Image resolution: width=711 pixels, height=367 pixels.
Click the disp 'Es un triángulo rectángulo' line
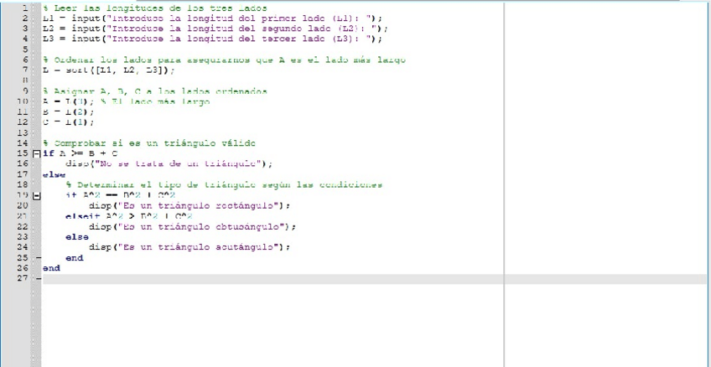point(189,205)
